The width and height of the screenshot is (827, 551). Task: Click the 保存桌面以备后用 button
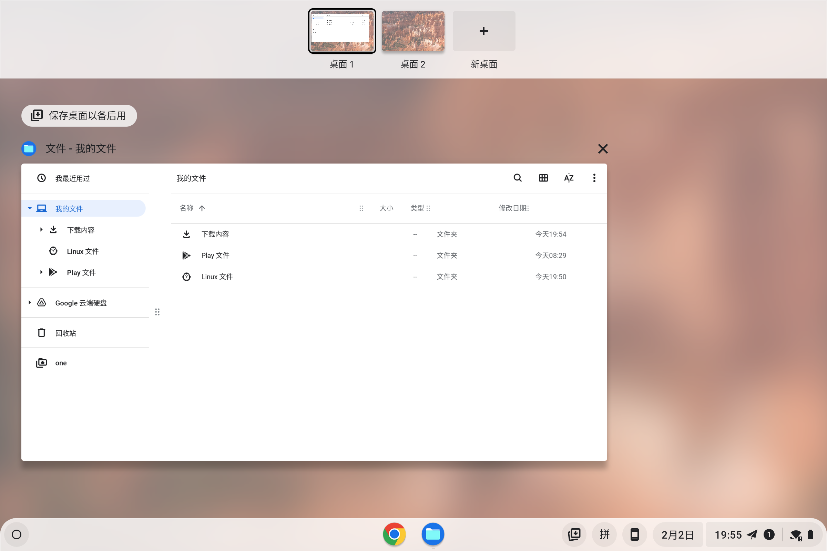(x=79, y=115)
